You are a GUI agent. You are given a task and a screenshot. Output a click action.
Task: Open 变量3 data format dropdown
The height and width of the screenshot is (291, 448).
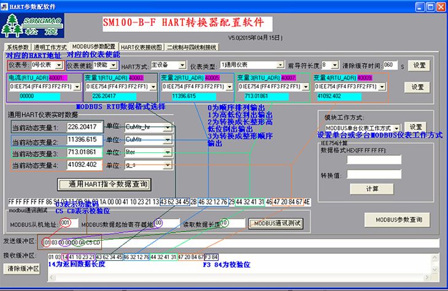[306, 87]
